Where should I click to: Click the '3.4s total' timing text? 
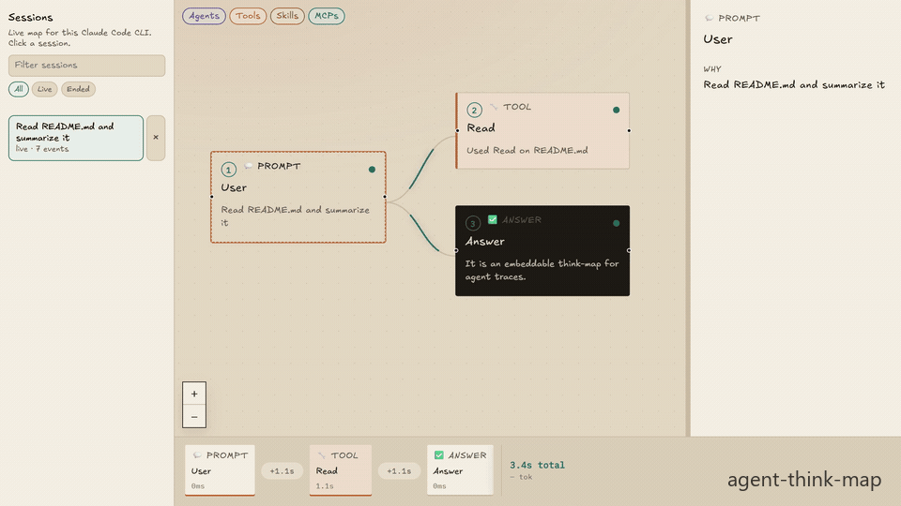click(x=537, y=466)
